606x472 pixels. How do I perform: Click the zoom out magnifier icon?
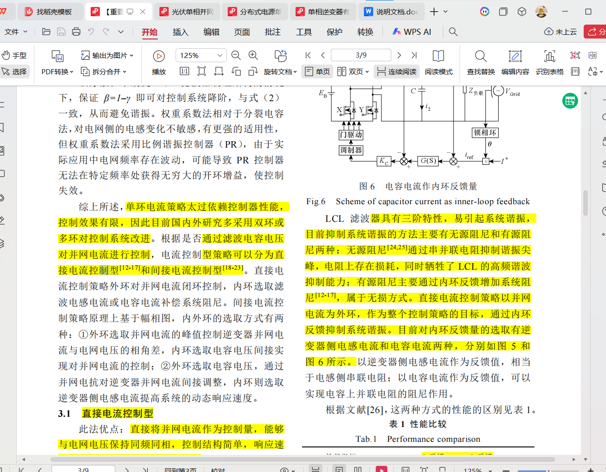[x=236, y=55]
